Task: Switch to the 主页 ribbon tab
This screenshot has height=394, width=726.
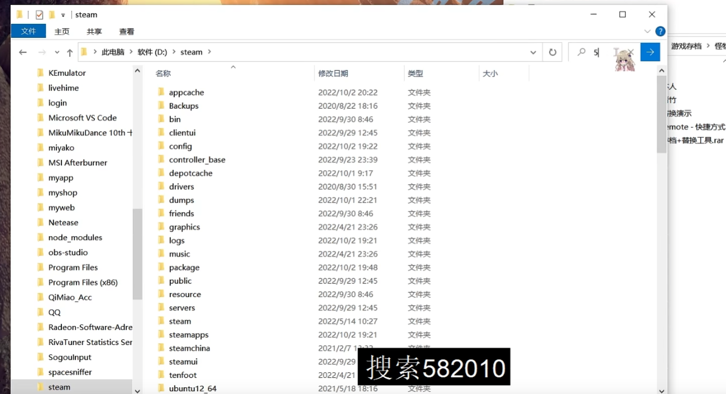Action: click(62, 32)
